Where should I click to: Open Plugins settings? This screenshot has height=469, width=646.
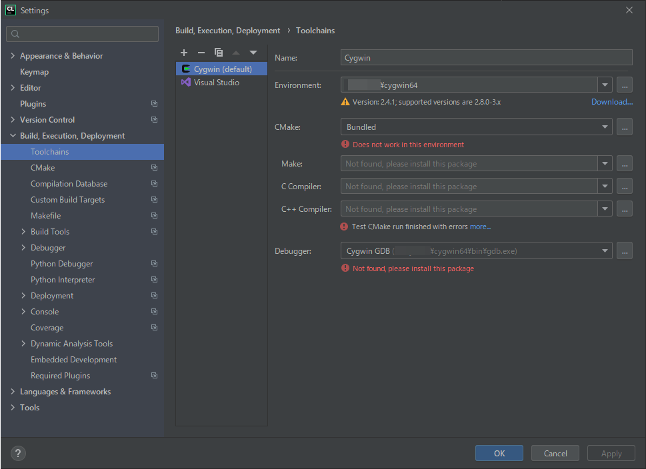coord(33,104)
